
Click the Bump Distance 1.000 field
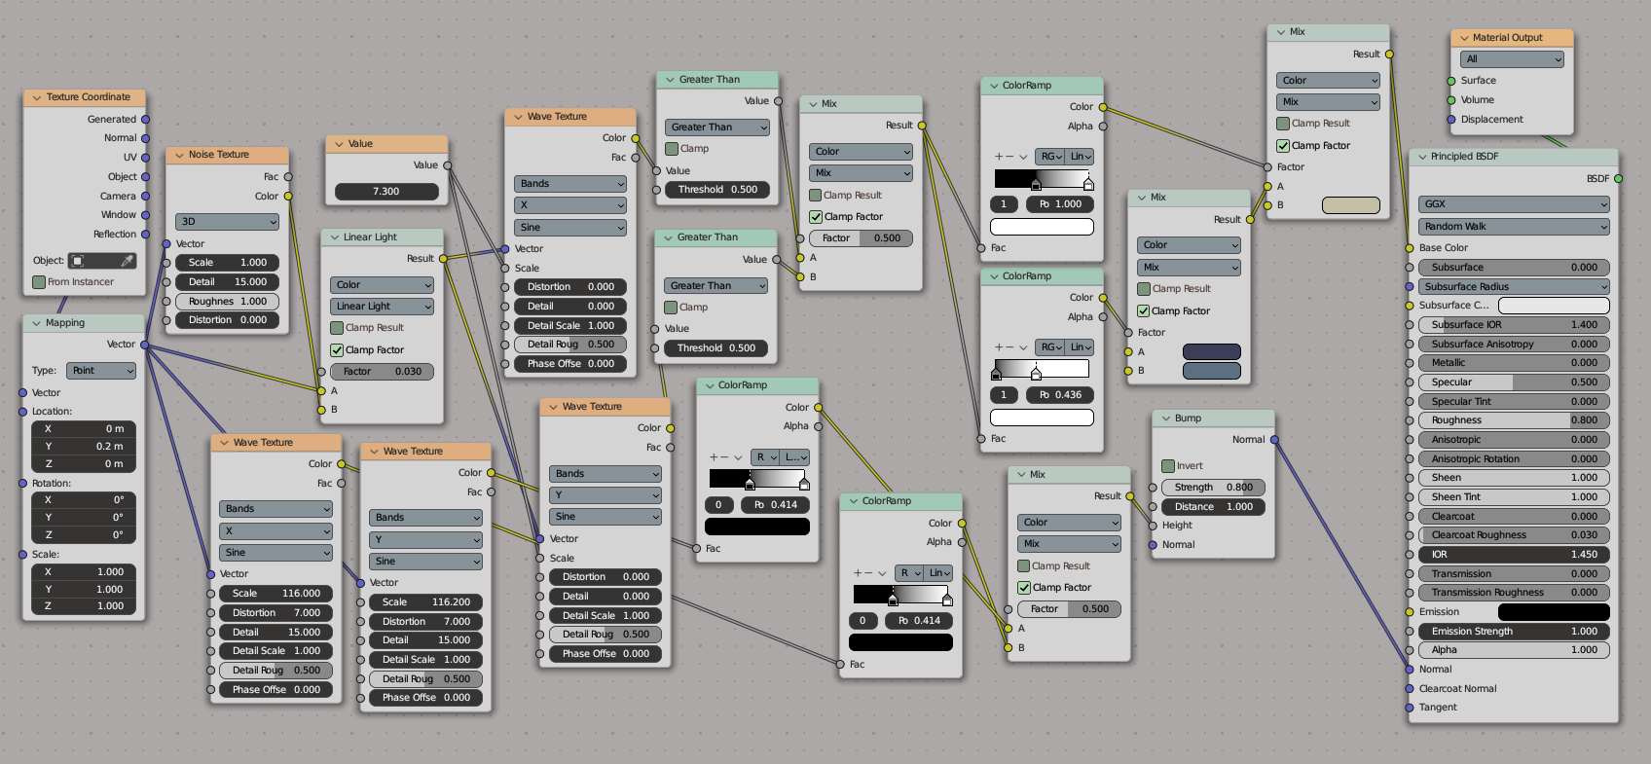click(x=1213, y=507)
